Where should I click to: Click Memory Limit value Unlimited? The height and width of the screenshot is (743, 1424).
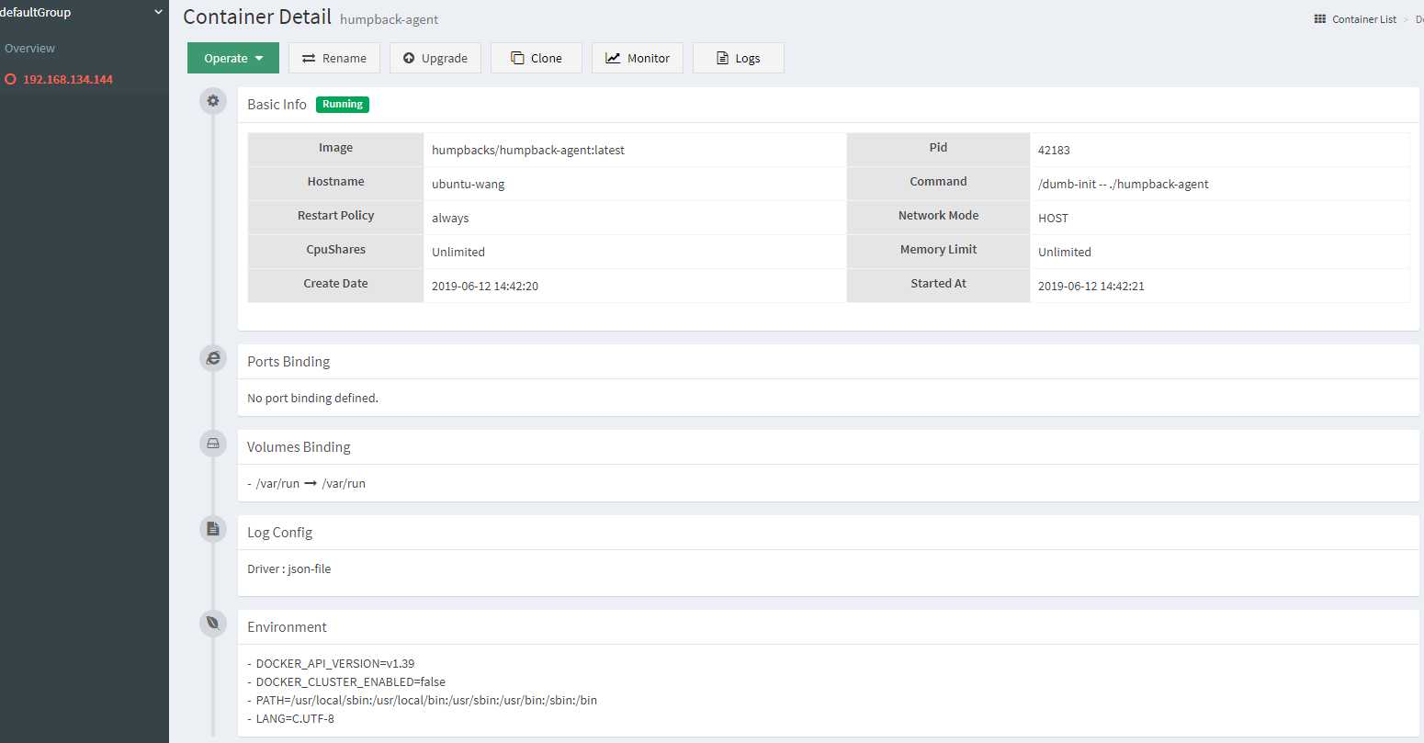[1065, 252]
